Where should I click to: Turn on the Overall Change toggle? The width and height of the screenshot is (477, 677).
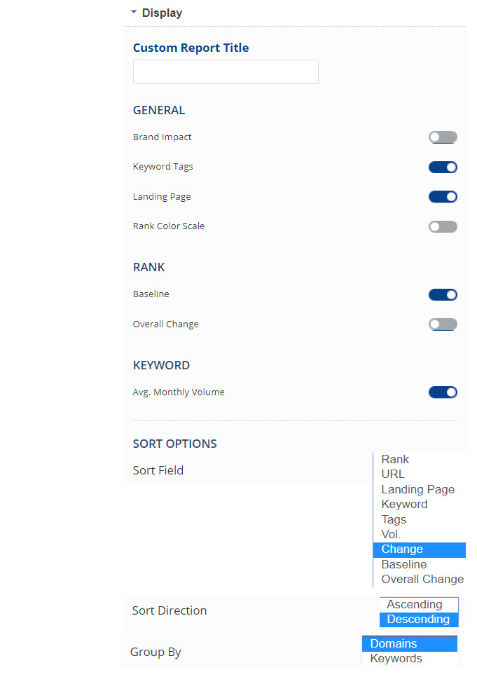[443, 324]
